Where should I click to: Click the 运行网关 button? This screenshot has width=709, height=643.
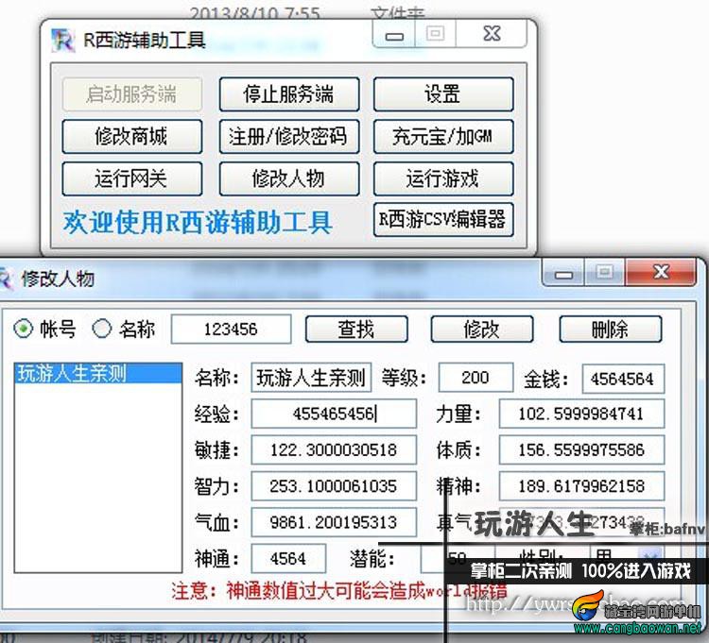pyautogui.click(x=131, y=178)
